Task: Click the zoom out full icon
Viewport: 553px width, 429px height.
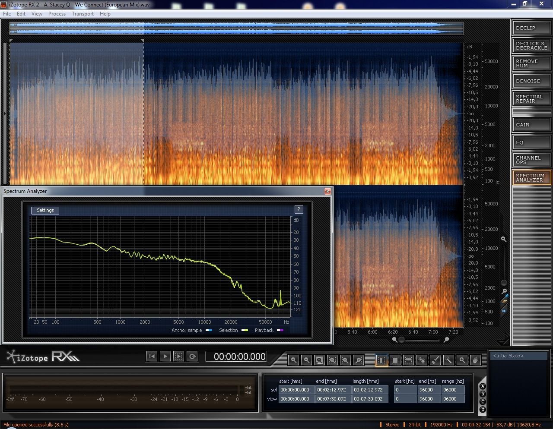Action: (x=319, y=360)
